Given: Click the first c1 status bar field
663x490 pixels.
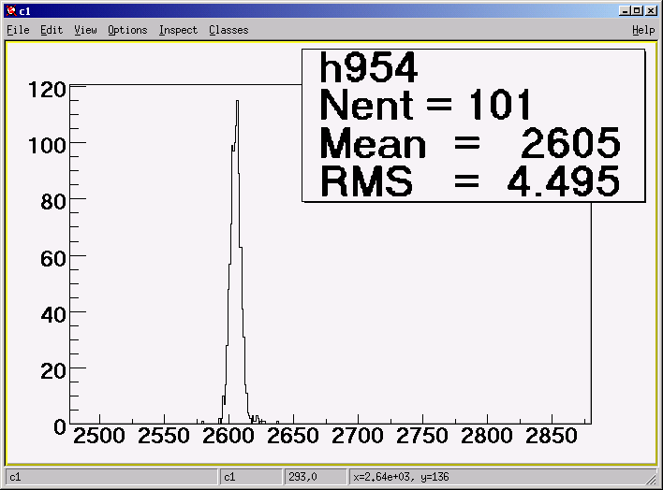Looking at the screenshot, I should [x=111, y=477].
